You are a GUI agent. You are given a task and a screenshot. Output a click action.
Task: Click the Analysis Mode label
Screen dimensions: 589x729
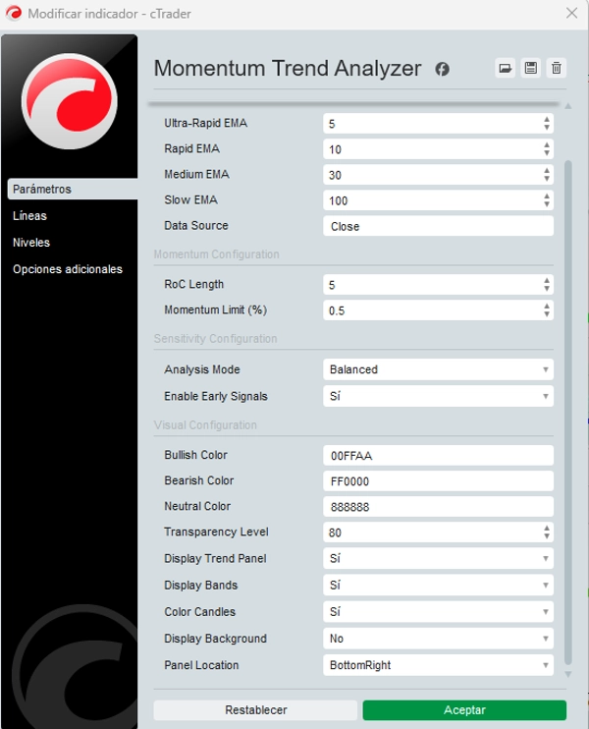[202, 369]
